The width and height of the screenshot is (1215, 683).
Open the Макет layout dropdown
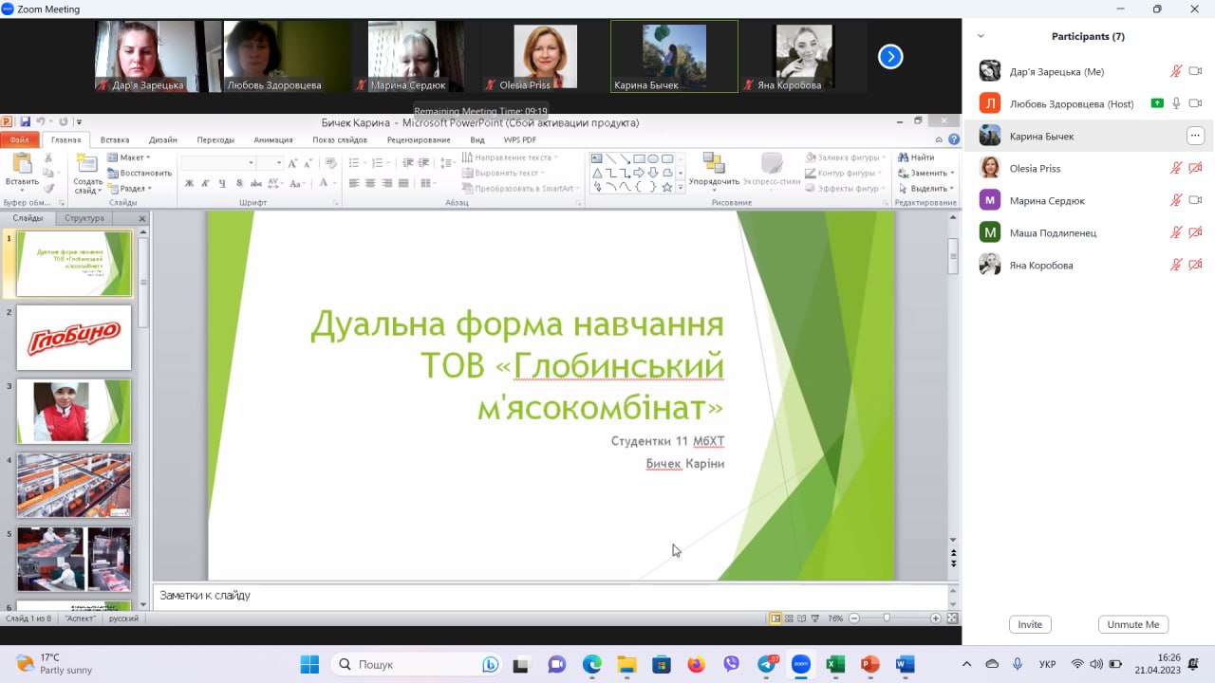pos(132,157)
